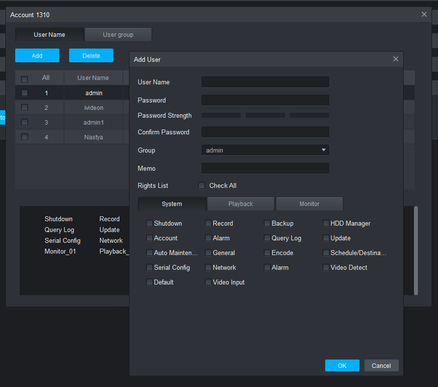
Task: Focus the User Name input field
Action: point(265,82)
